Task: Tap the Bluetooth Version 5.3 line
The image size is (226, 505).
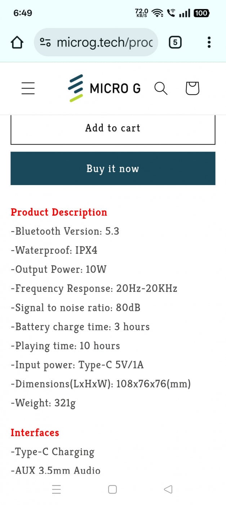Action: click(65, 231)
